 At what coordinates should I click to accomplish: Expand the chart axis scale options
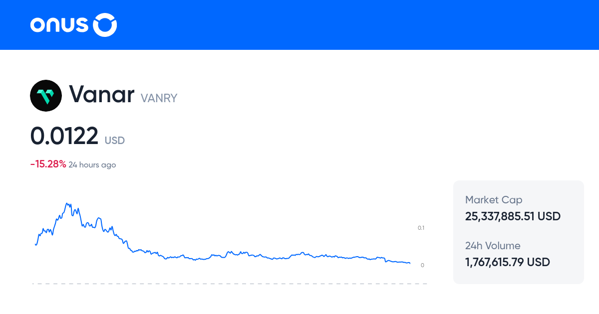(421, 228)
